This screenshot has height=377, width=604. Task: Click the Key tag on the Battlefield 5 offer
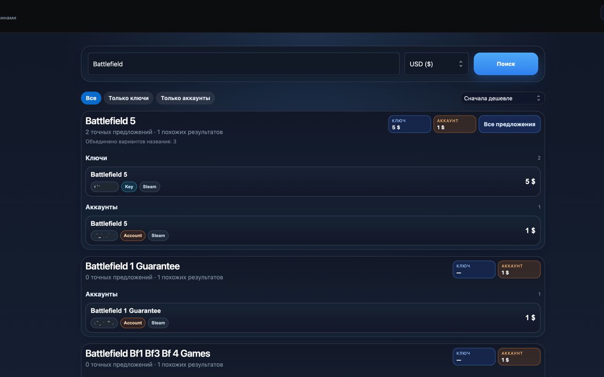[129, 187]
